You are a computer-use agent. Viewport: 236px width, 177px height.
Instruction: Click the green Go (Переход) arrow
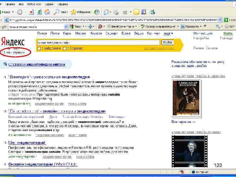pyautogui.click(x=226, y=20)
